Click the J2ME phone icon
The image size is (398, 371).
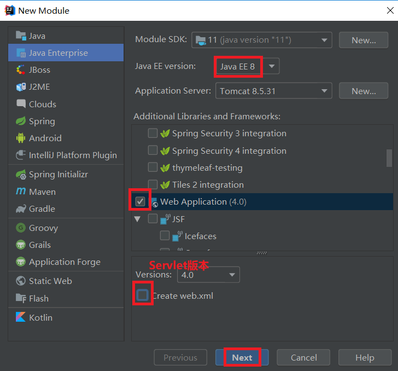[21, 86]
